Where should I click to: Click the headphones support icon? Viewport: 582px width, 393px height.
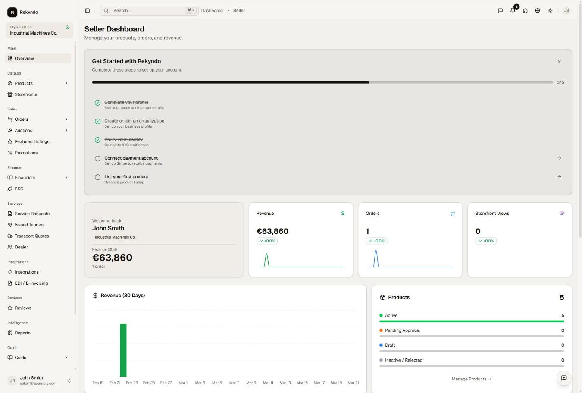[x=525, y=10]
